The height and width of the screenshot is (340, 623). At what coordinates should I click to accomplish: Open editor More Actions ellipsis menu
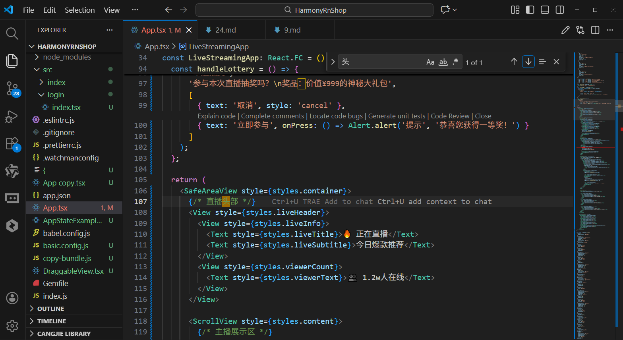(610, 30)
